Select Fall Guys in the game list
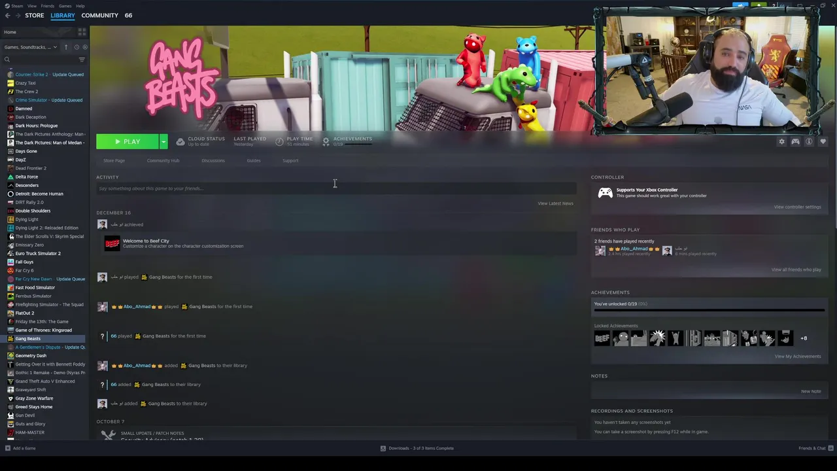 coord(24,262)
